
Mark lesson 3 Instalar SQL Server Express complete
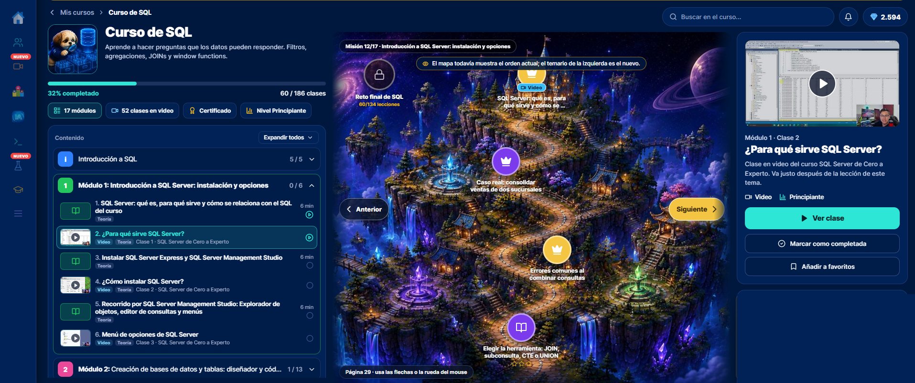tap(310, 266)
